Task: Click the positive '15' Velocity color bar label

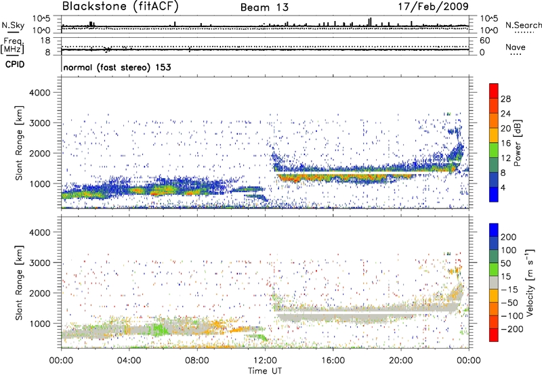Action: (505, 276)
